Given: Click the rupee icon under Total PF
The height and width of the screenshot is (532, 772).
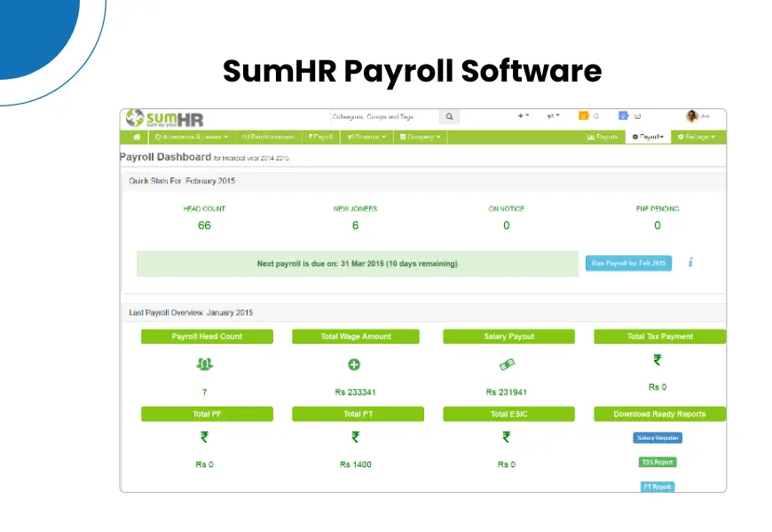Looking at the screenshot, I should (204, 436).
